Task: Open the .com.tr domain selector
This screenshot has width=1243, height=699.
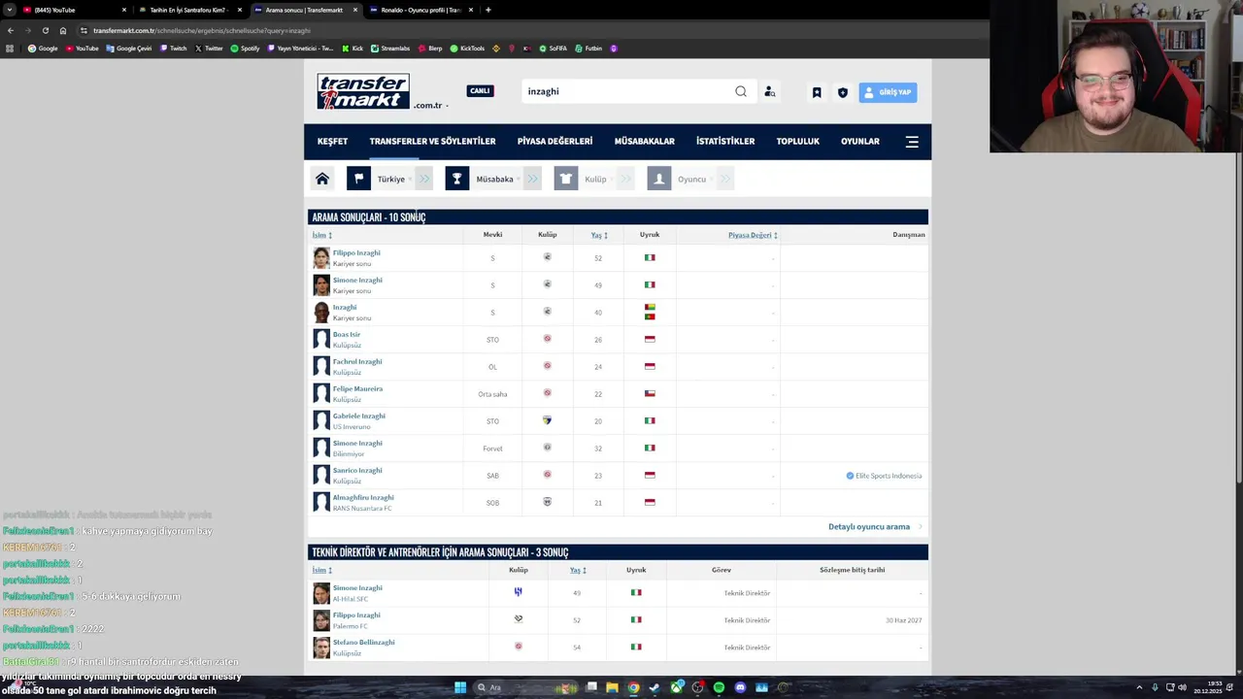Action: [430, 105]
